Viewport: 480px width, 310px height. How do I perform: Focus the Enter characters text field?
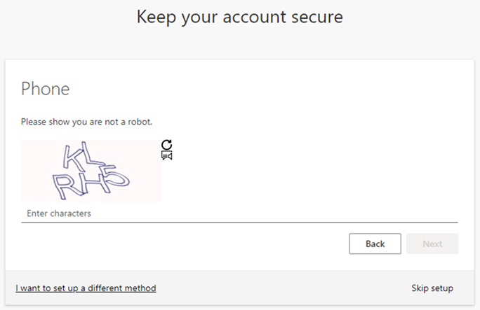click(x=239, y=213)
